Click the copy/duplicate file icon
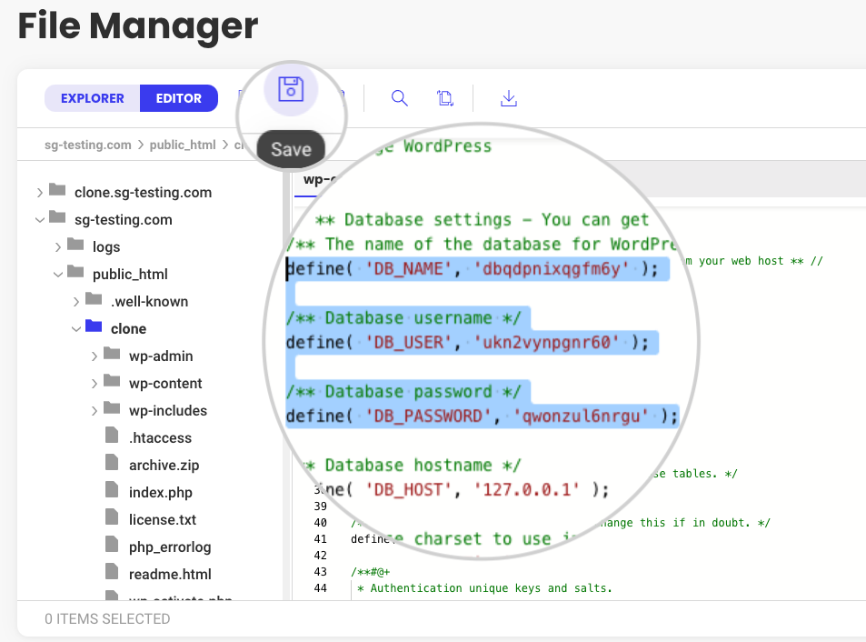The width and height of the screenshot is (866, 642). coord(445,98)
